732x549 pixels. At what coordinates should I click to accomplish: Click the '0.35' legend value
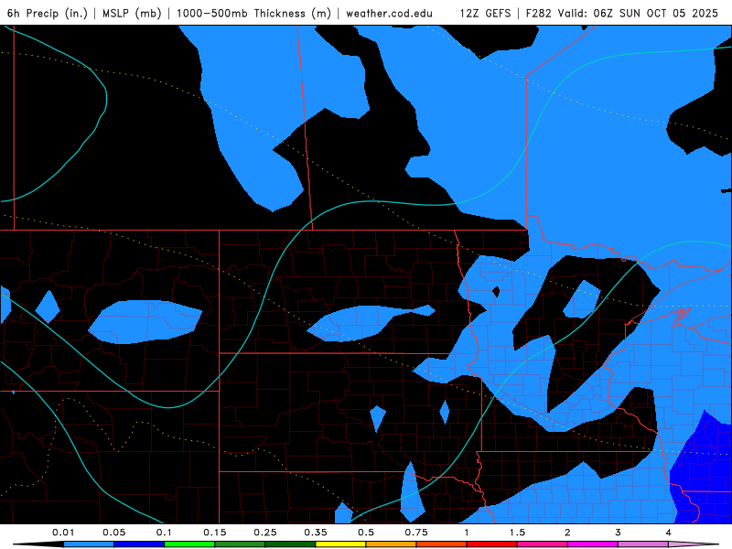[316, 533]
